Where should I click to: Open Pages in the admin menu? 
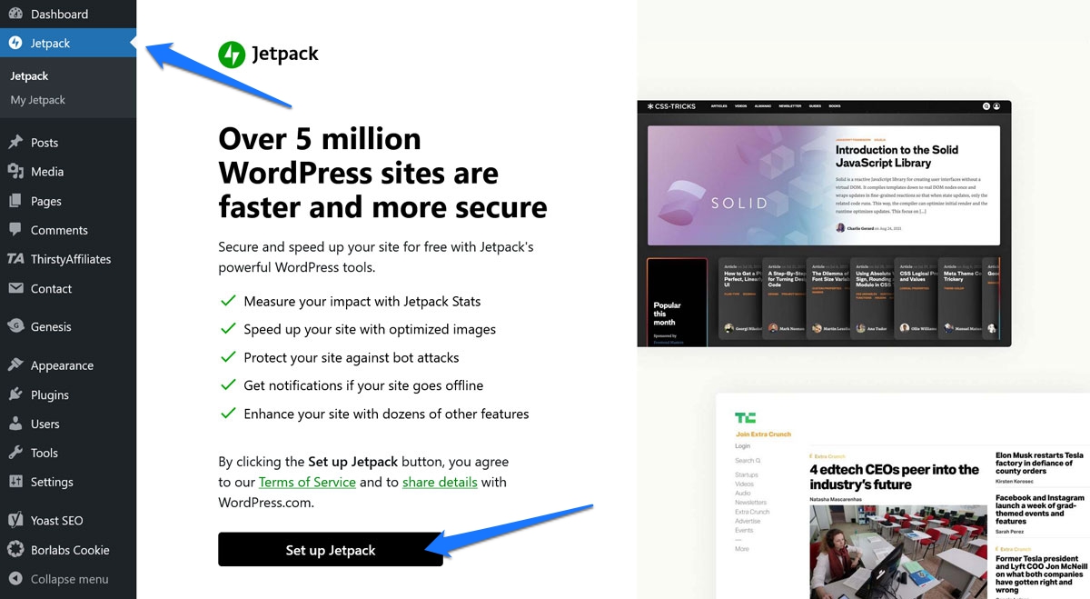(68, 201)
